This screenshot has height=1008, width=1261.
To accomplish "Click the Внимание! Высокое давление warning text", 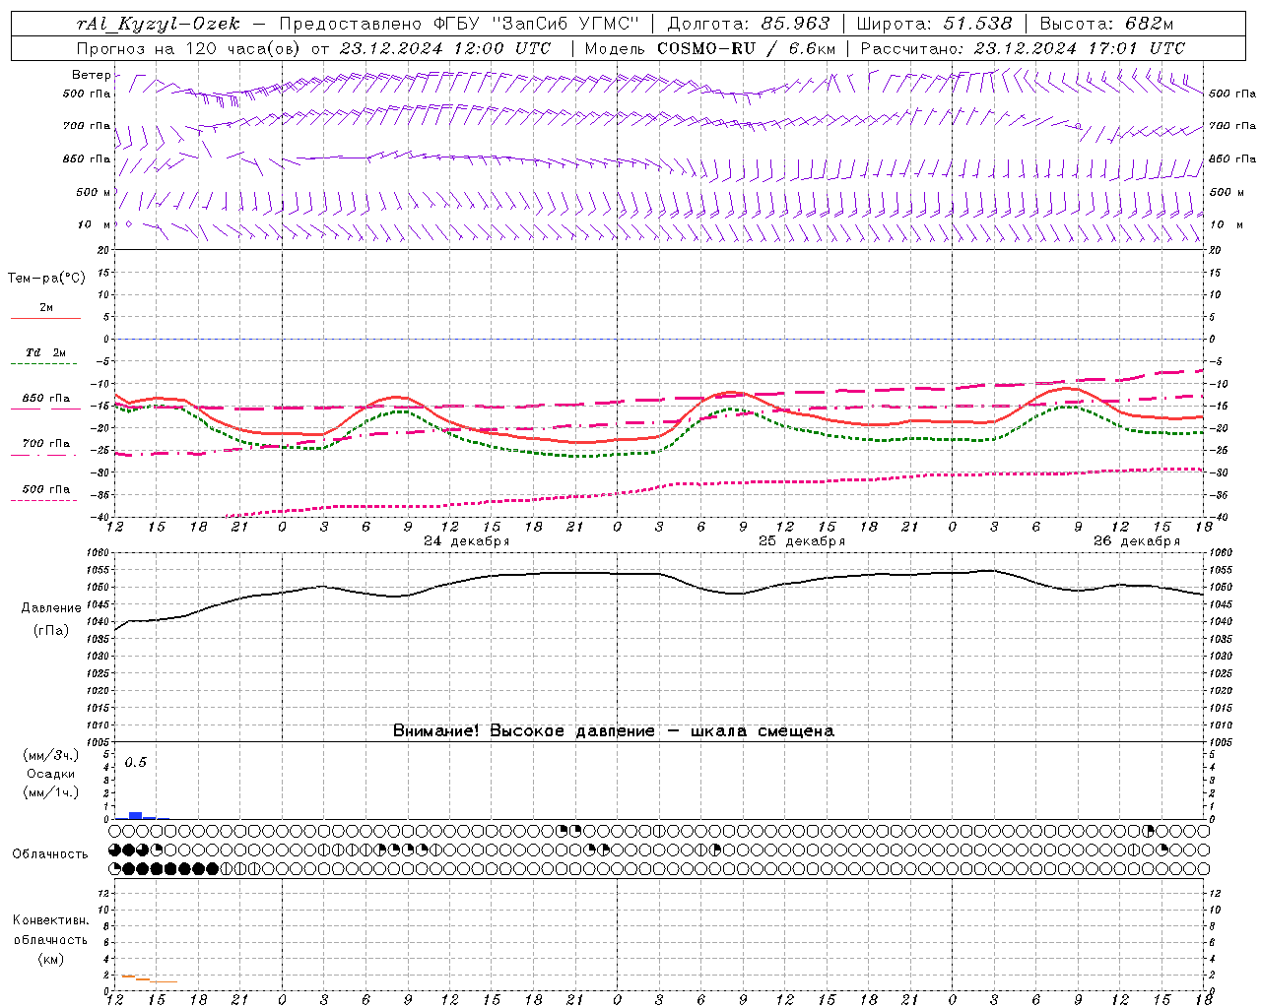I will click(x=613, y=731).
